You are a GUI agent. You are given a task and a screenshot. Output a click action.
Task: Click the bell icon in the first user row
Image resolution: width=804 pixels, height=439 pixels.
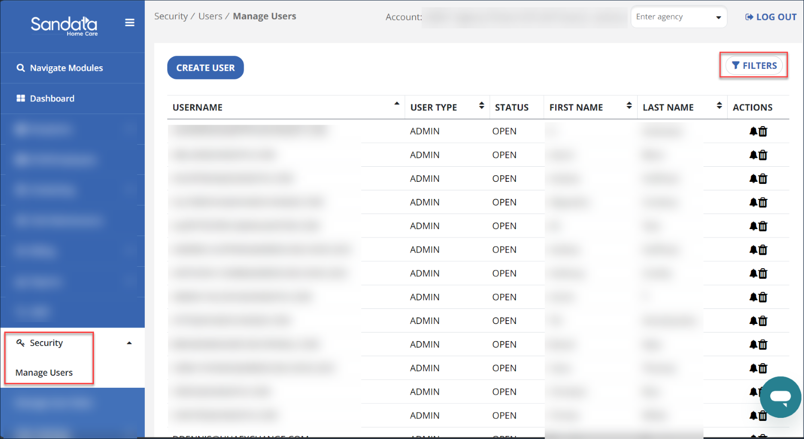(x=753, y=132)
